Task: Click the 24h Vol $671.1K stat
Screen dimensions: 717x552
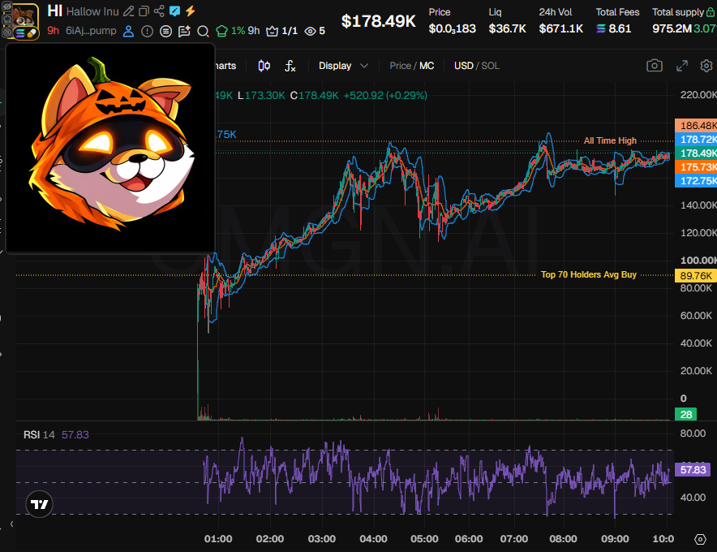Action: (x=560, y=21)
